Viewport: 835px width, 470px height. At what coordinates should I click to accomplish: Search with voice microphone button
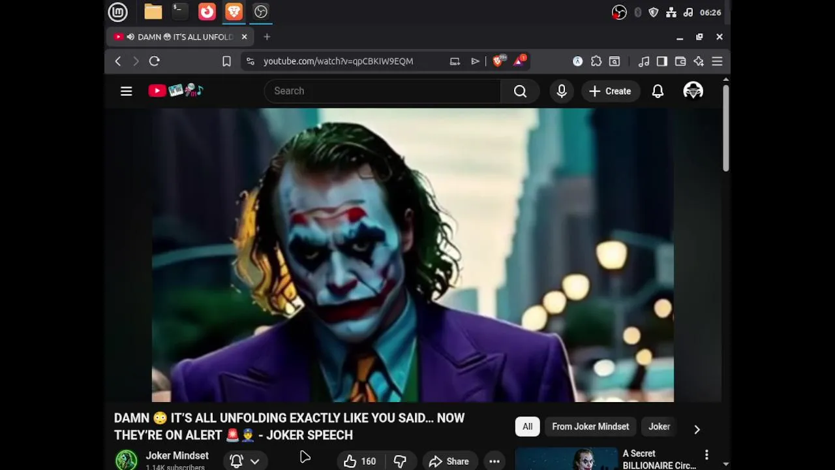562,91
